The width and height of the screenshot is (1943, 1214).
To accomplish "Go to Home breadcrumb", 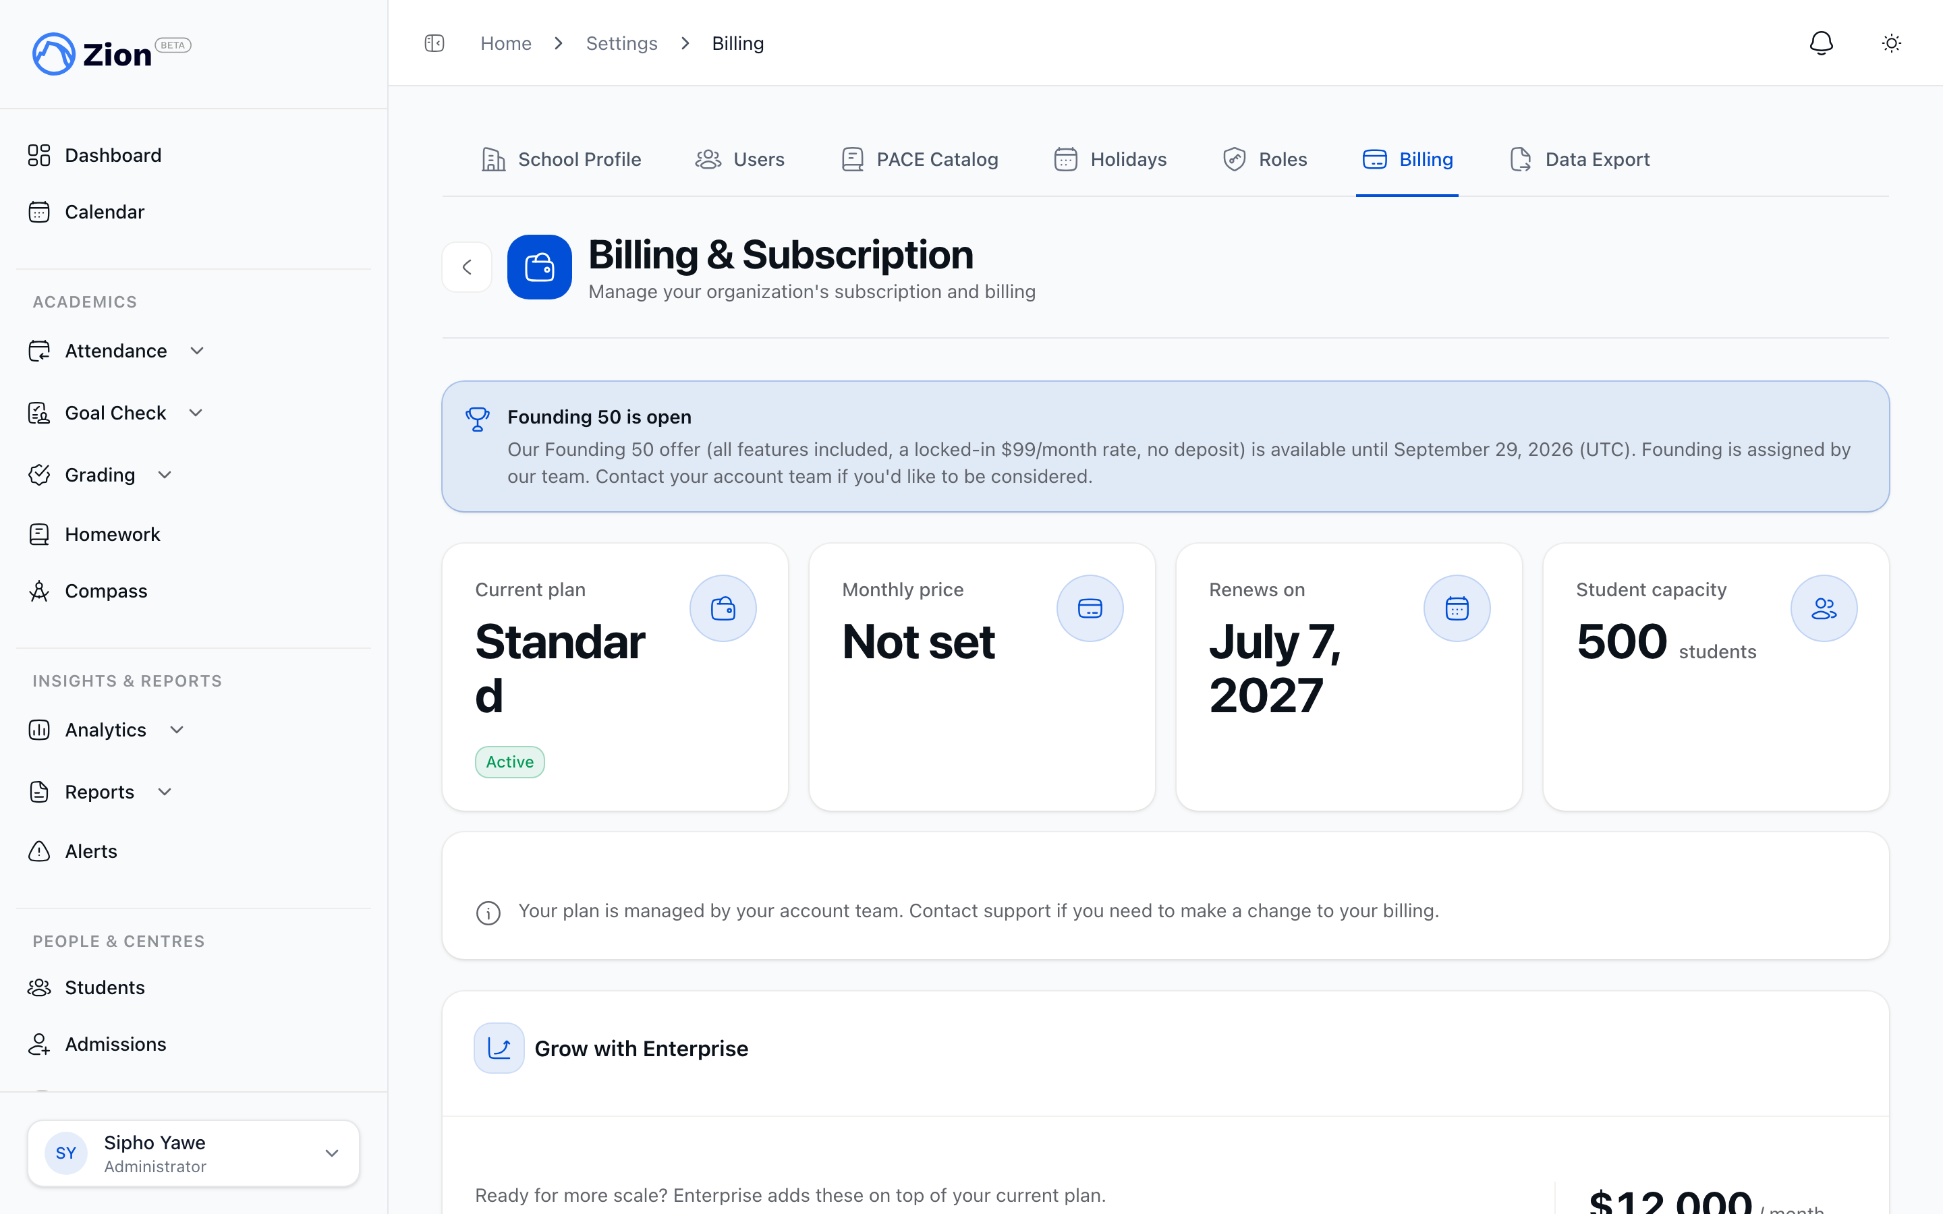I will [x=506, y=43].
